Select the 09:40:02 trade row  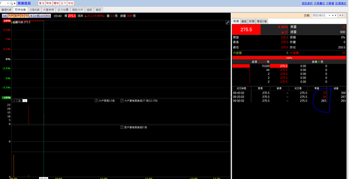coord(289,93)
